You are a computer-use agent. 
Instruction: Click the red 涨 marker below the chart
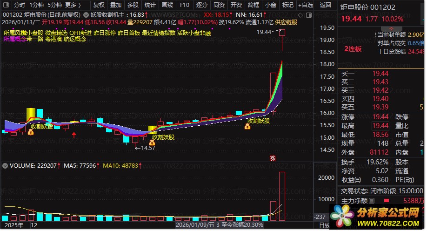(x=273, y=158)
